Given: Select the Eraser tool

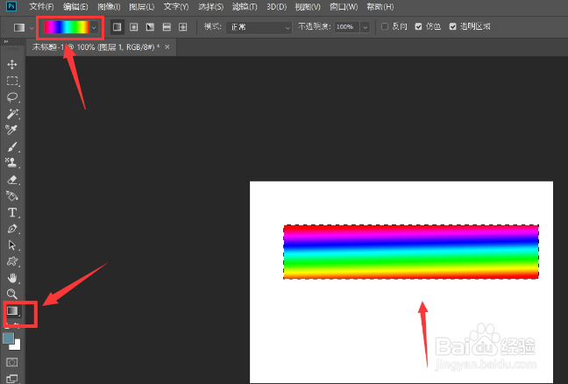Looking at the screenshot, I should click(x=12, y=180).
